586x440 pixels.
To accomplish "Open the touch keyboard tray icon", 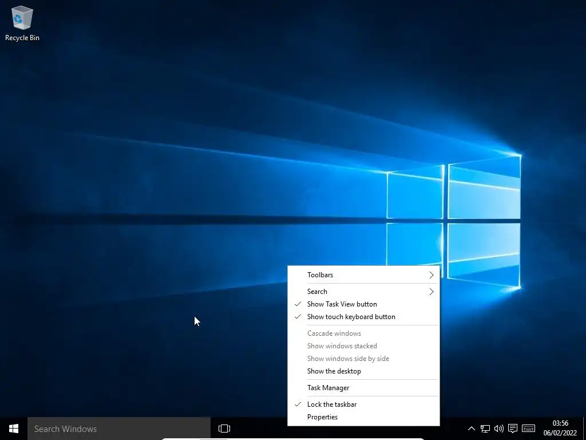I will click(528, 429).
